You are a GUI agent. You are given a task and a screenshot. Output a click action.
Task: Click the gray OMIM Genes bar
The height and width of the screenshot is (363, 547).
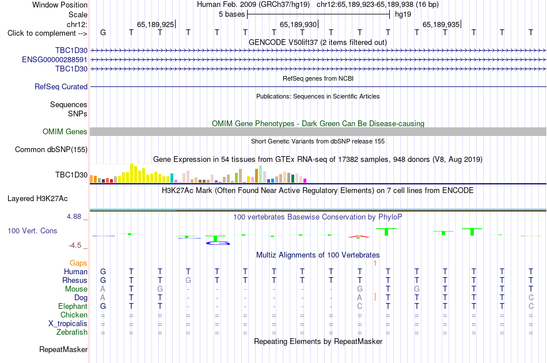pos(318,131)
